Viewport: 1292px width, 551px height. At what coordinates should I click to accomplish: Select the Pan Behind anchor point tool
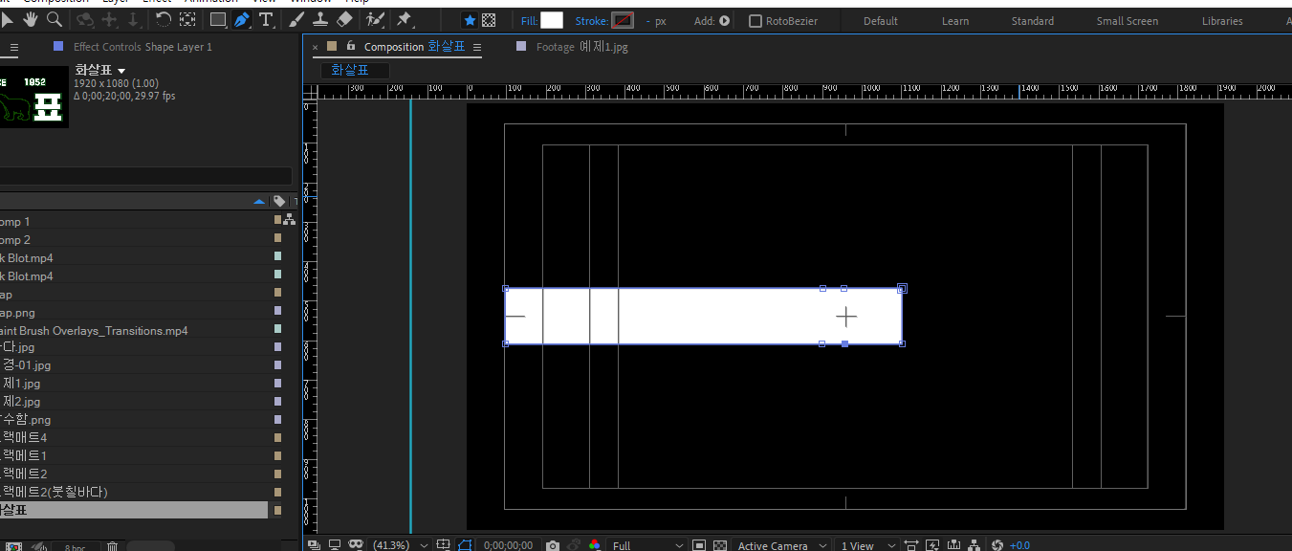188,19
